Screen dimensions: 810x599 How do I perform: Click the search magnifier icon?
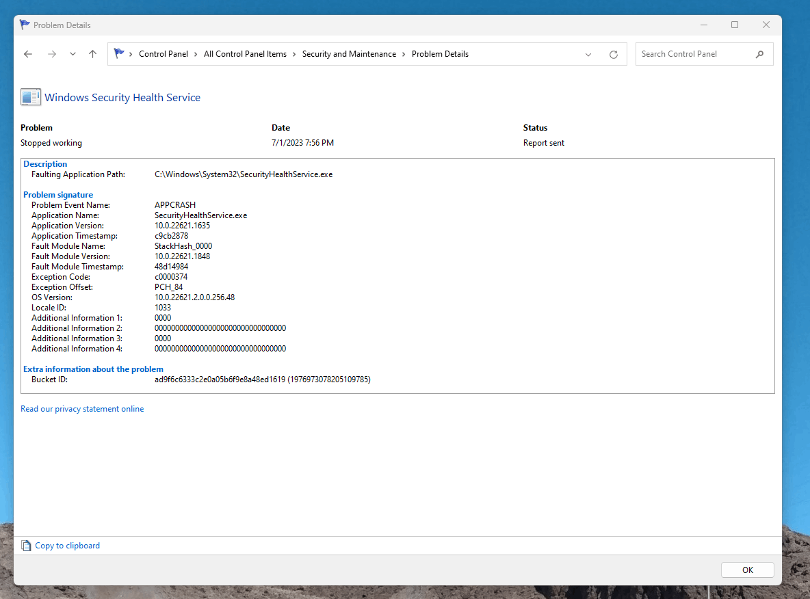point(759,54)
